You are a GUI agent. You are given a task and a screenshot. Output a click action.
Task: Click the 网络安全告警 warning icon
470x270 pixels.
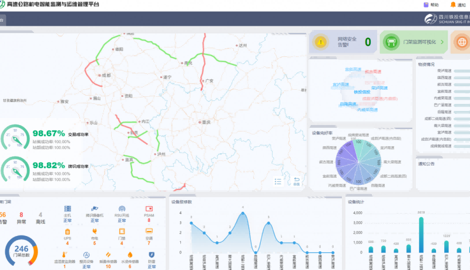[x=320, y=42]
